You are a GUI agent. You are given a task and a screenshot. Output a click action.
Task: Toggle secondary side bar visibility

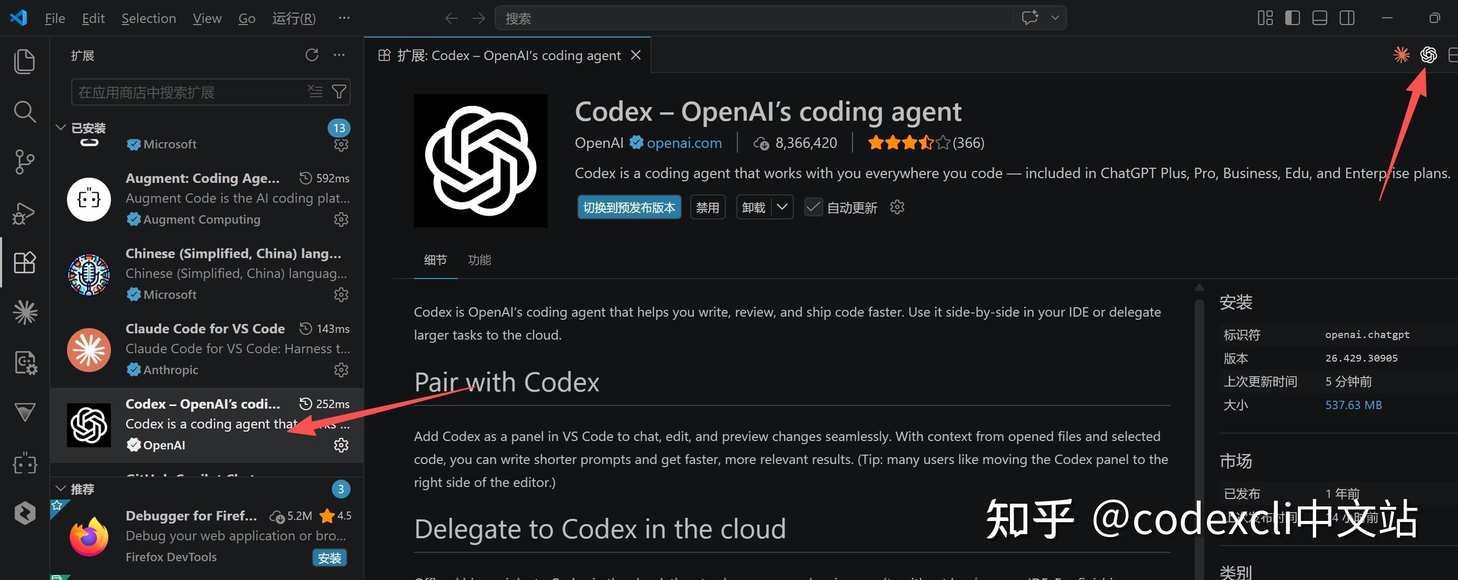[x=1347, y=18]
